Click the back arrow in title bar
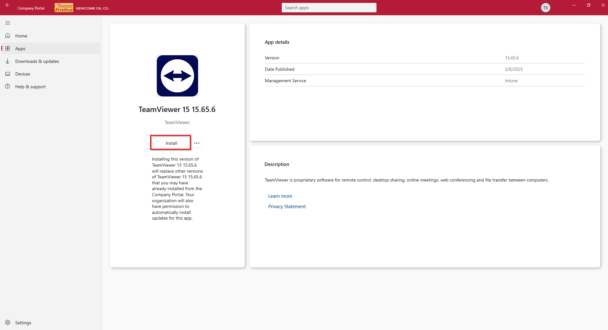 (7, 5)
